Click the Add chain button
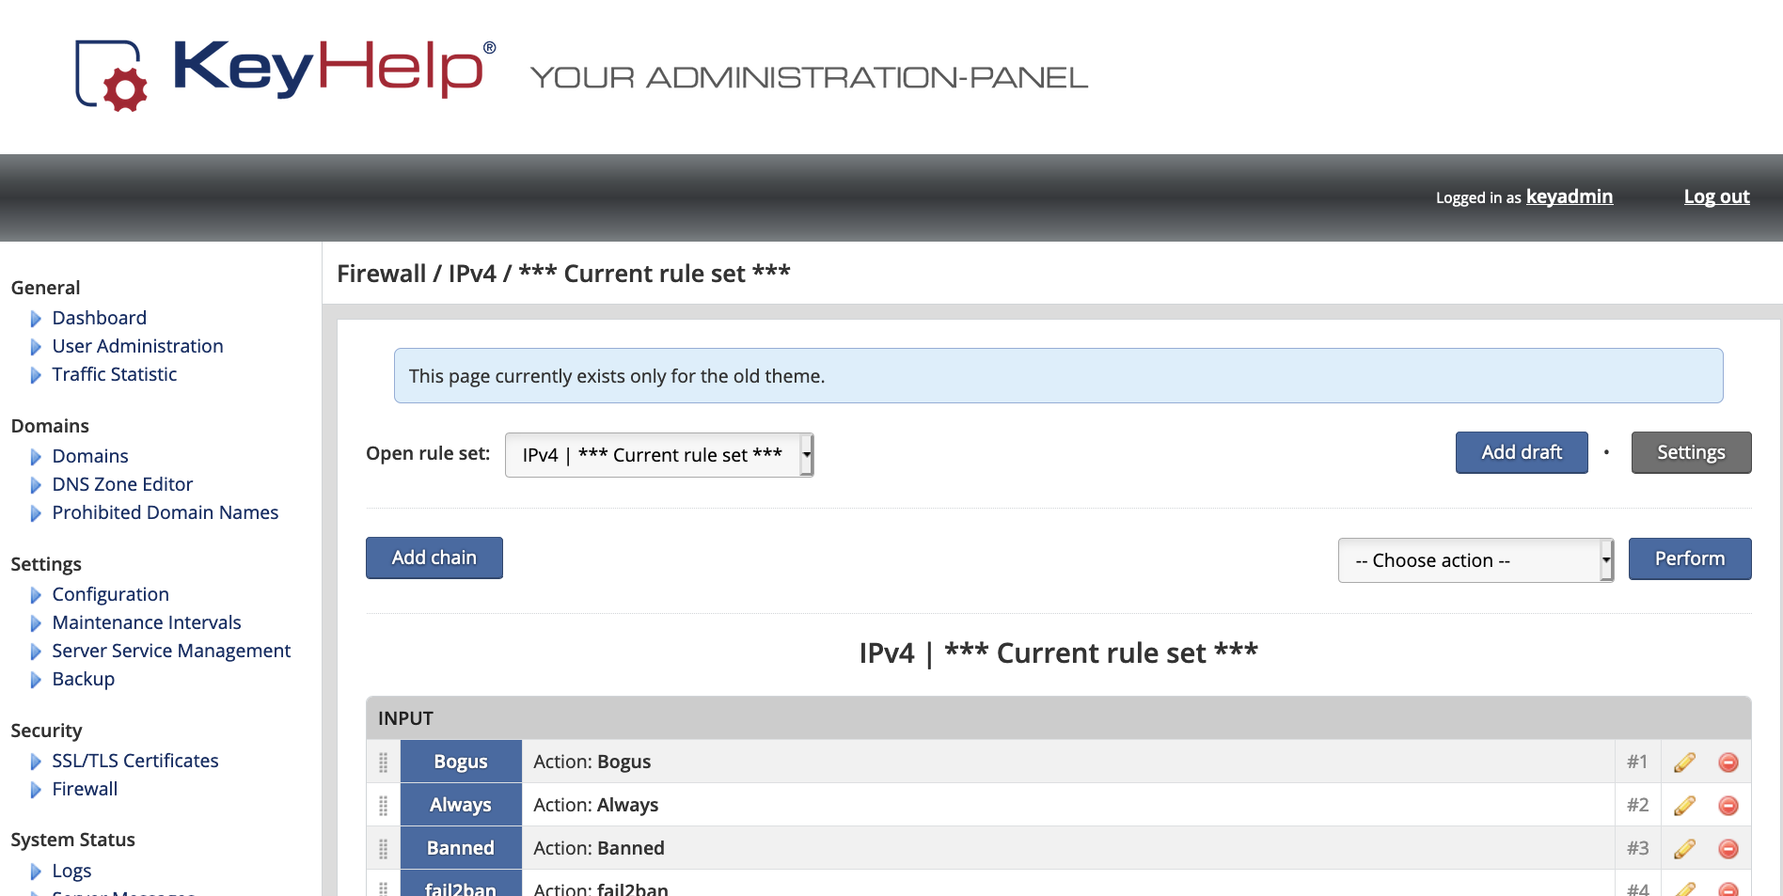Viewport: 1783px width, 896px height. tap(434, 558)
